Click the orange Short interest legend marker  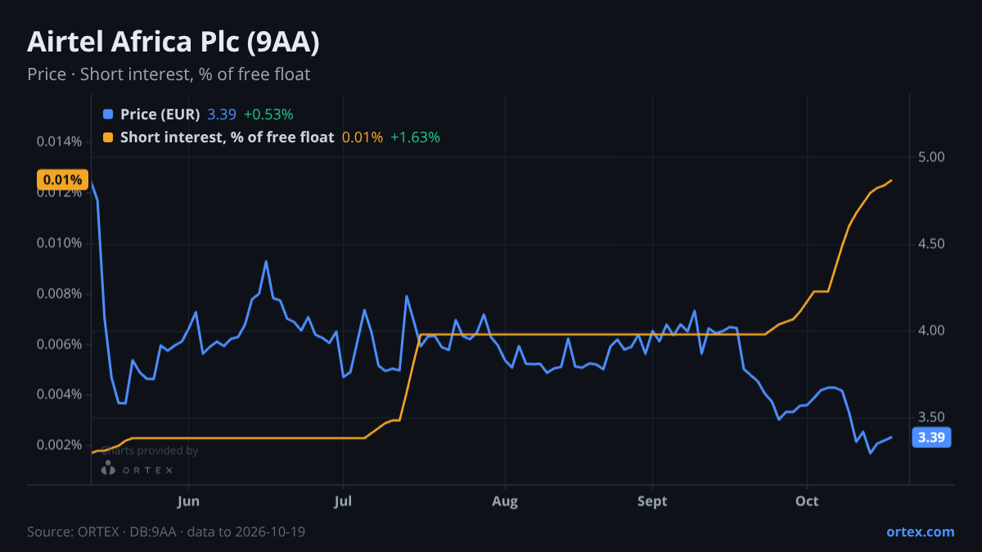coord(108,137)
